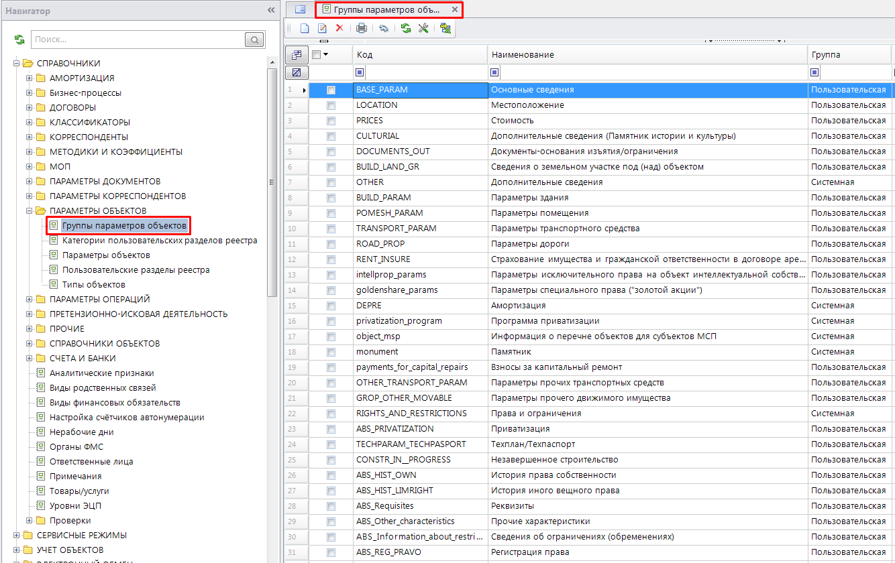895x563 pixels.
Task: Check the CULTURIAL row checkbox
Action: click(x=331, y=136)
